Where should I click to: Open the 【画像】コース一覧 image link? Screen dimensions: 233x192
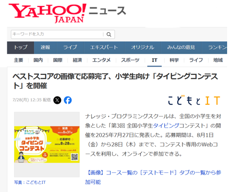(153, 177)
